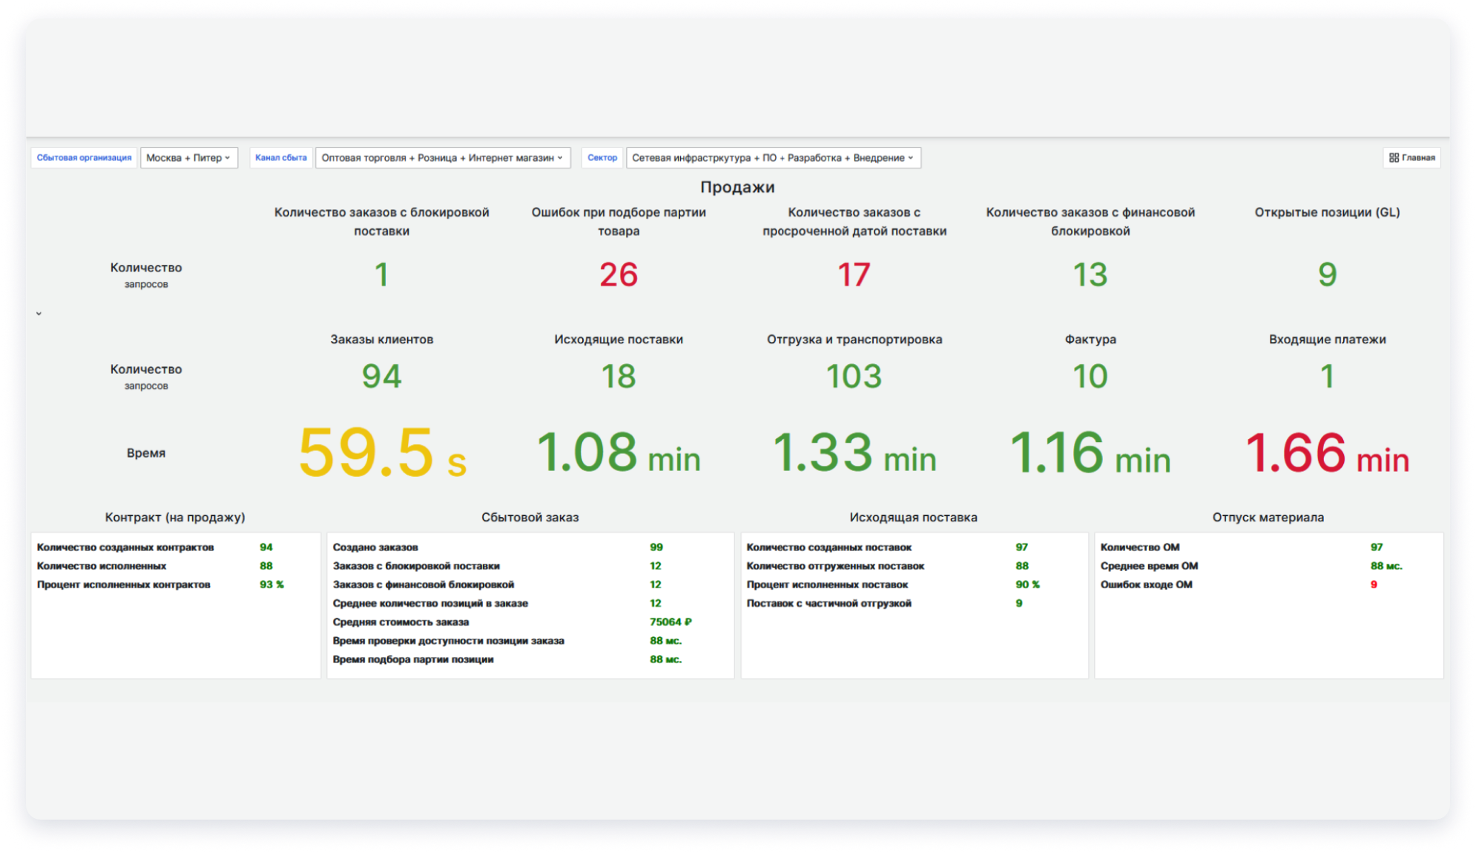Click the 1.33 min time value
Viewport: 1476px width, 853px height.
854,452
